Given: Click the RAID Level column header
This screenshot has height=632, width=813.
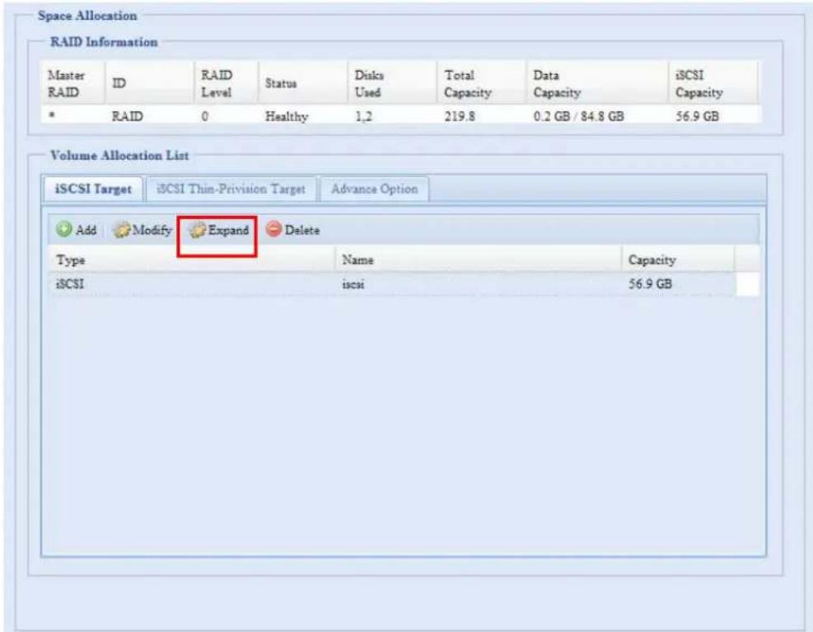Looking at the screenshot, I should click(x=226, y=83).
